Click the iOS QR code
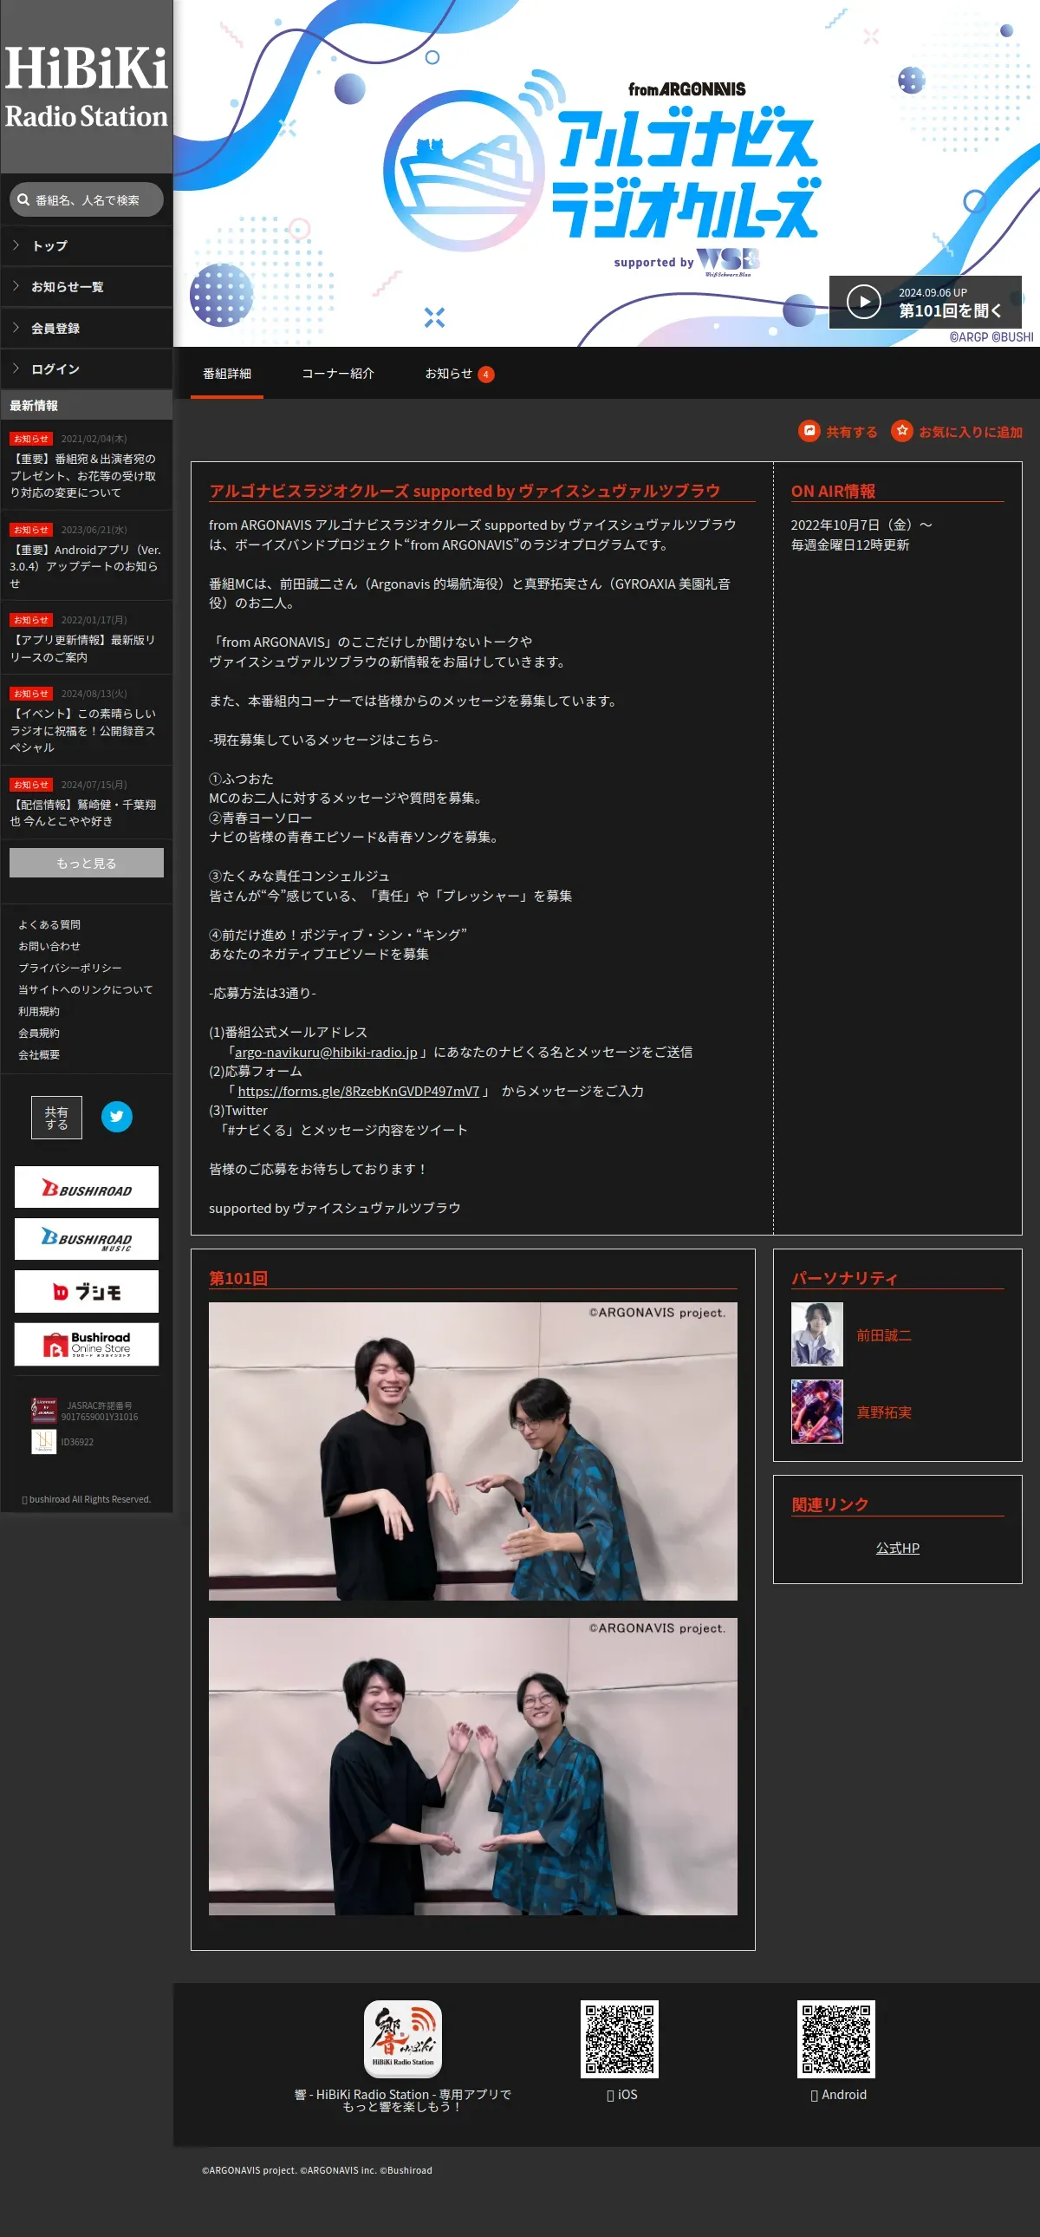This screenshot has width=1040, height=2237. pyautogui.click(x=620, y=2039)
